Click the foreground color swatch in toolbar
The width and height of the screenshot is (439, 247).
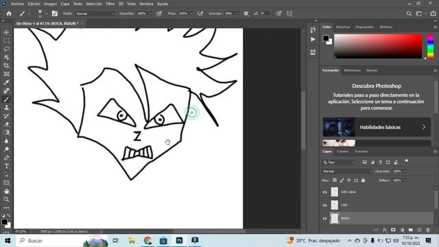4,222
